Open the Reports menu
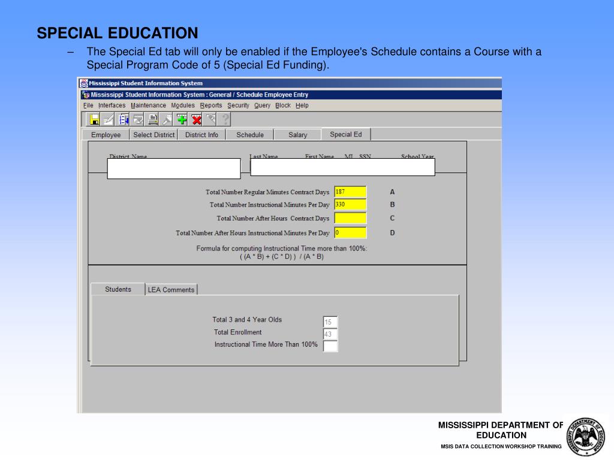This screenshot has width=614, height=460. pyautogui.click(x=211, y=105)
